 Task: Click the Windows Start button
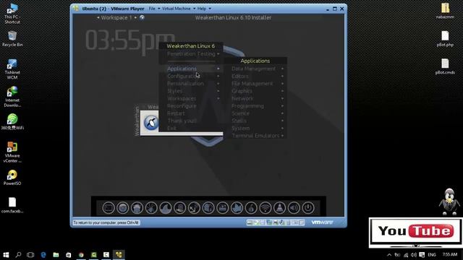coord(6,255)
